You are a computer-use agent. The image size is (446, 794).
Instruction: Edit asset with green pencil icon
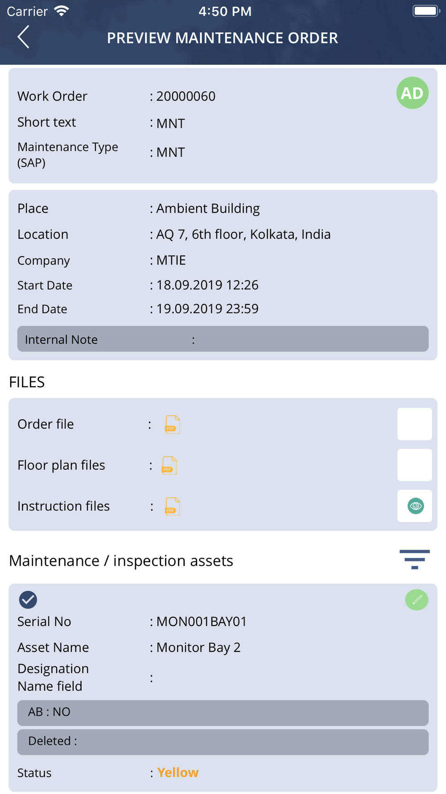coord(417,600)
